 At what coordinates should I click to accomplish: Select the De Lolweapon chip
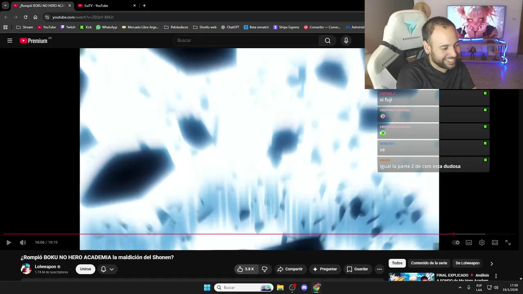point(468,263)
